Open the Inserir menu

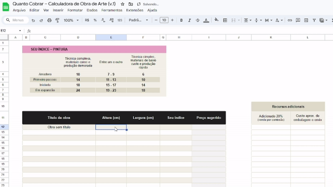(58, 10)
